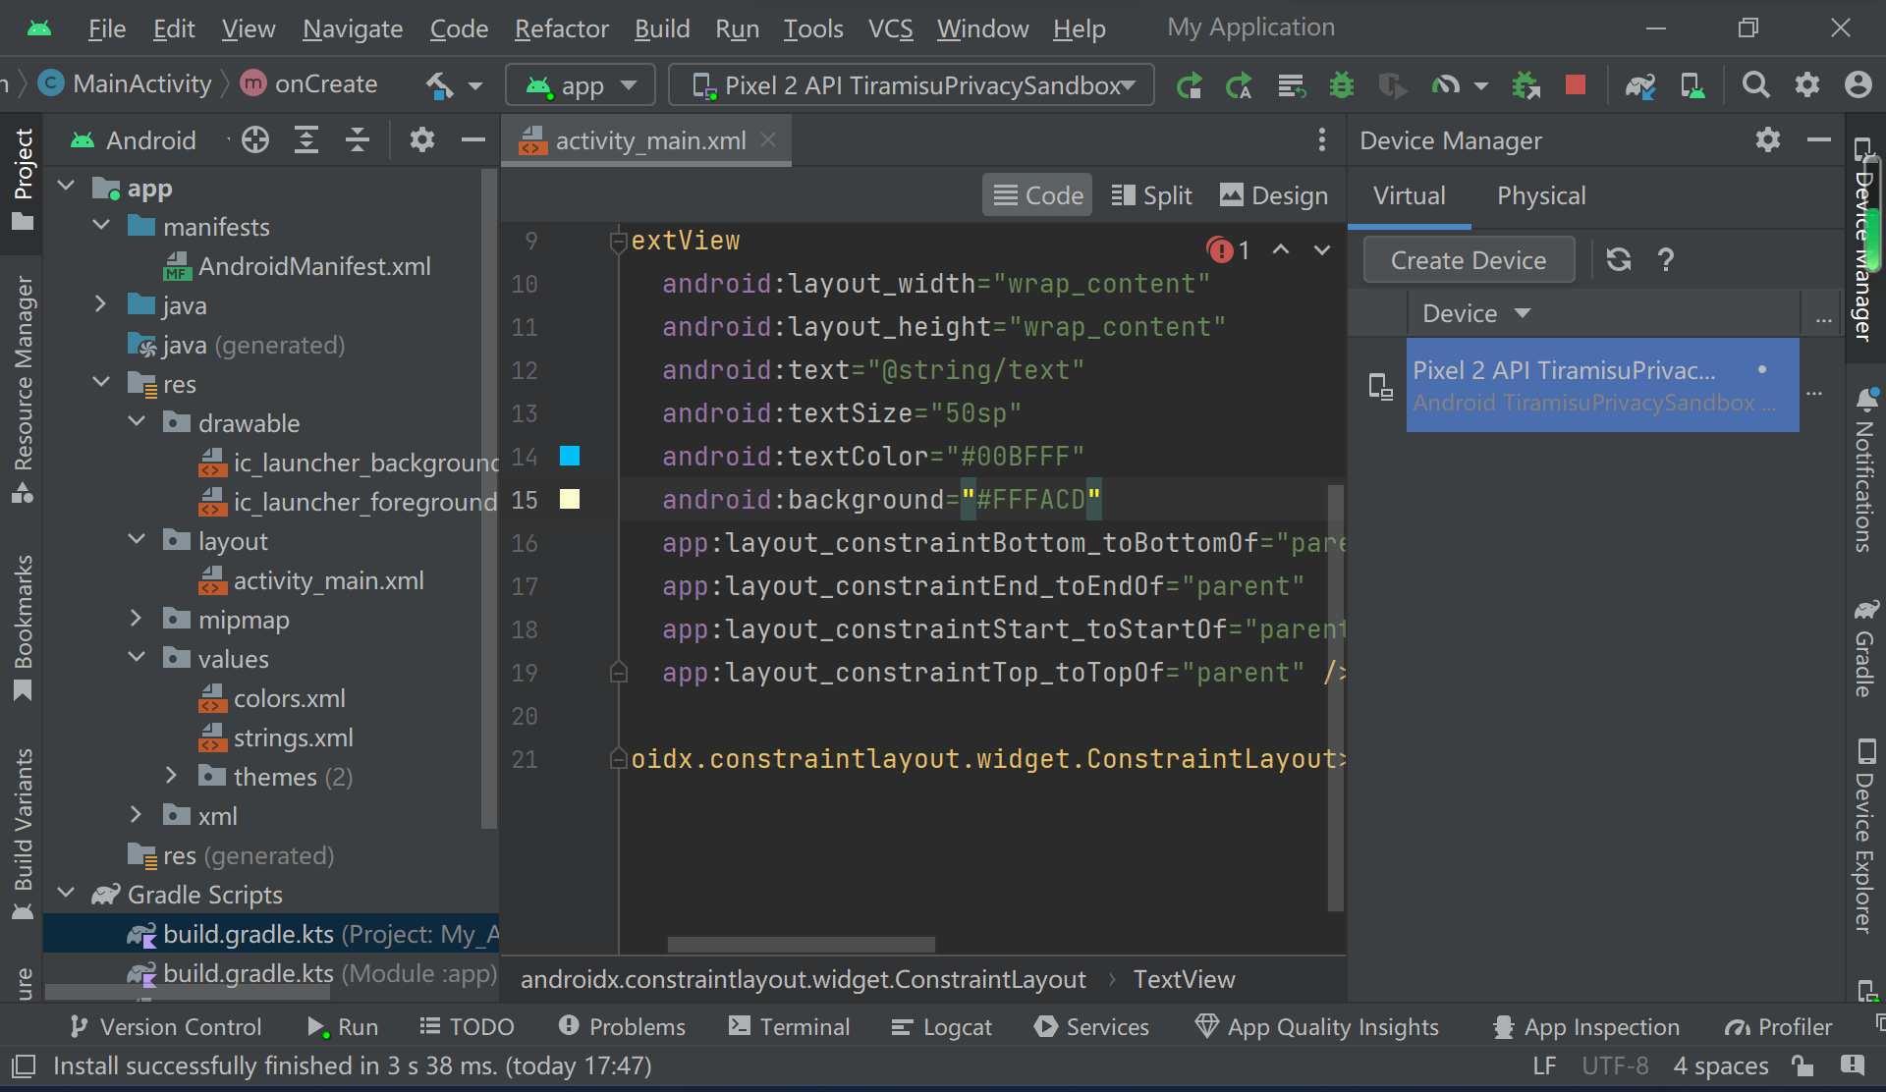This screenshot has width=1886, height=1092.
Task: Stop the running app with red square
Action: (x=1575, y=85)
